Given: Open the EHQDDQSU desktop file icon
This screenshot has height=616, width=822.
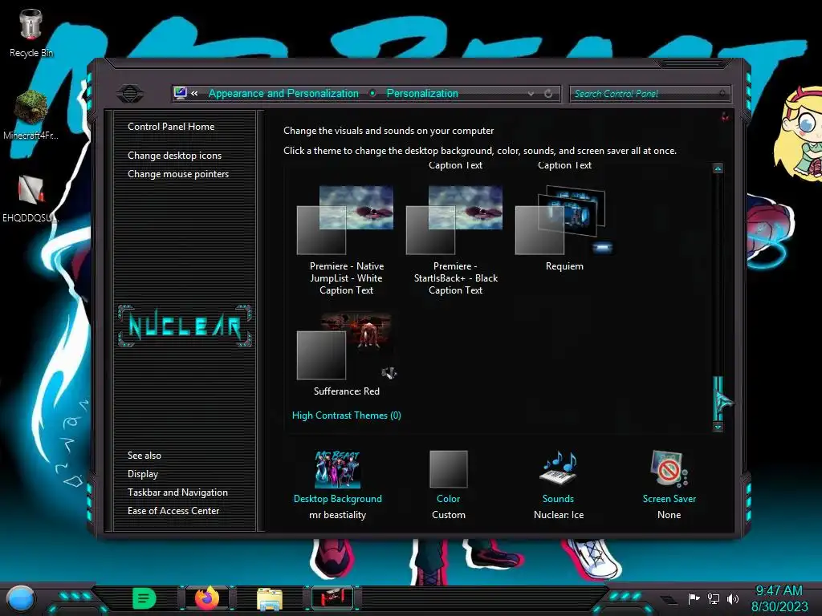Looking at the screenshot, I should [31, 198].
